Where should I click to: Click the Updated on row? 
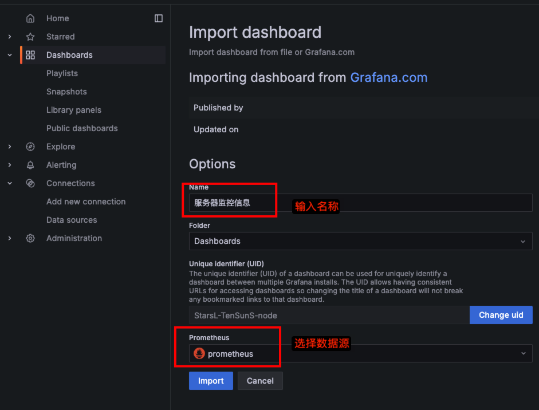364,129
